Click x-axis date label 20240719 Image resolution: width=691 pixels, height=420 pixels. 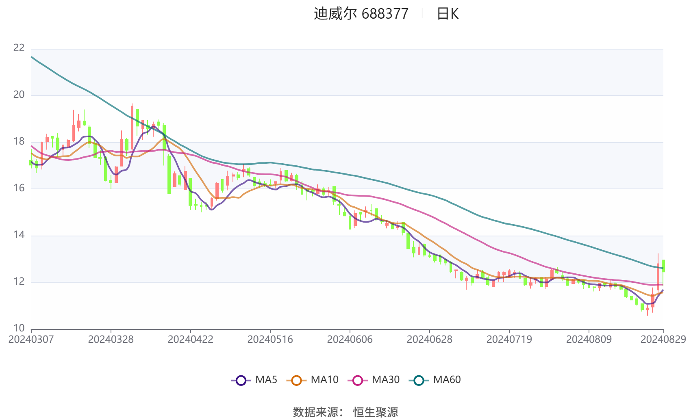[x=509, y=339]
